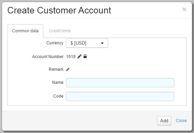Focus the Name input field
Screen dimensions: 194x133
click(x=120, y=82)
